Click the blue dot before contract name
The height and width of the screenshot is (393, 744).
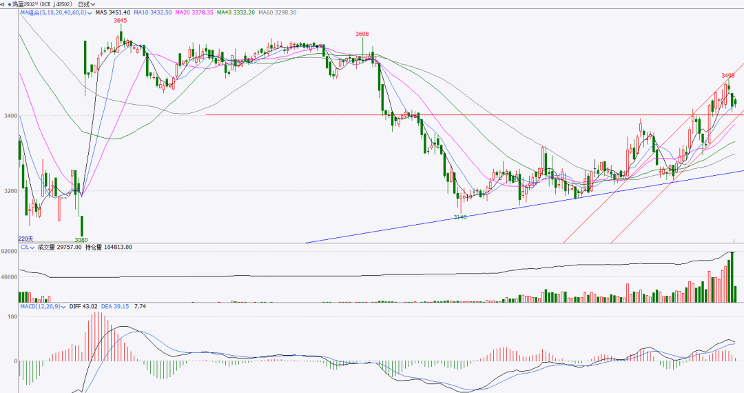[9, 4]
